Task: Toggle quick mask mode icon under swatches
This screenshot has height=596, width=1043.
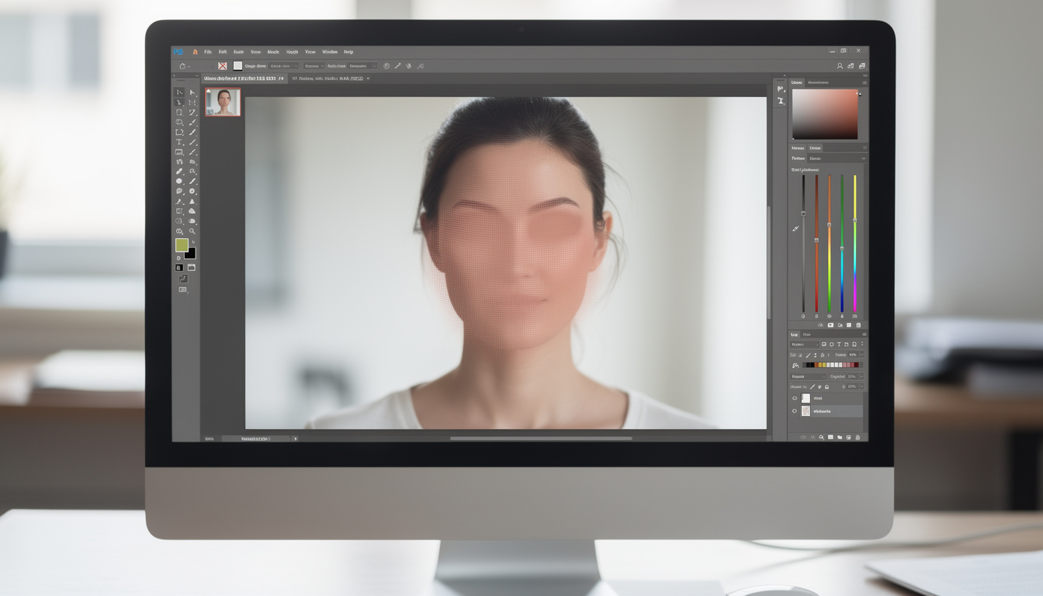Action: tap(178, 268)
